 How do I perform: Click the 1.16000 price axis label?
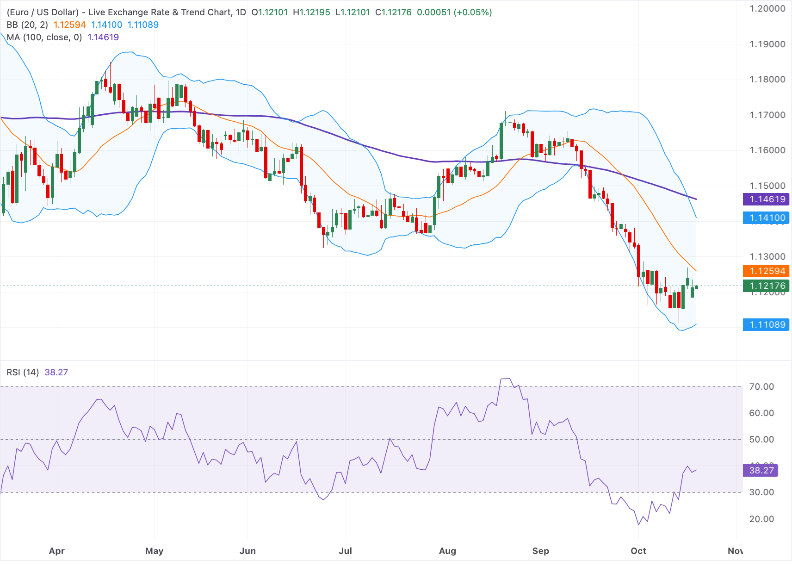pos(767,150)
